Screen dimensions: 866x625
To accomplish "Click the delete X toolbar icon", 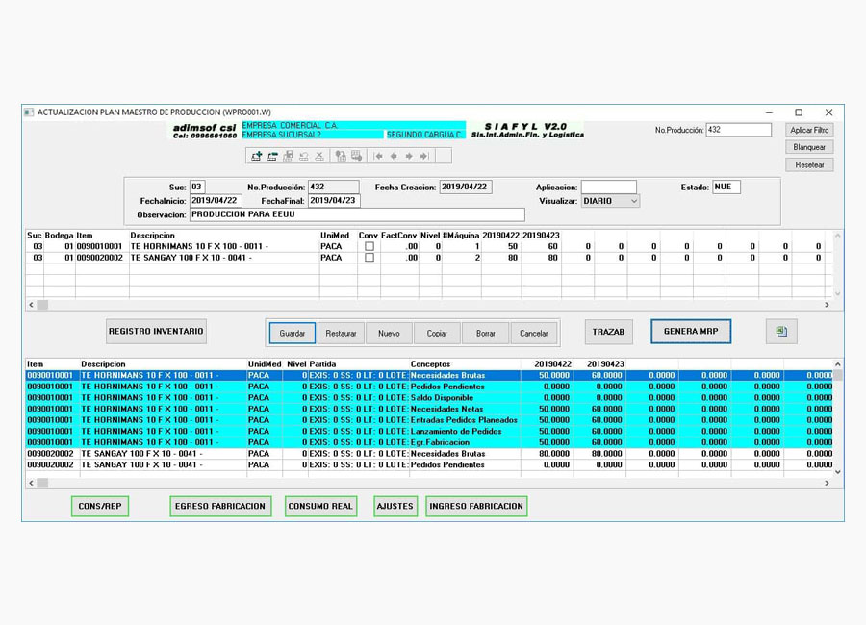I will tap(319, 156).
